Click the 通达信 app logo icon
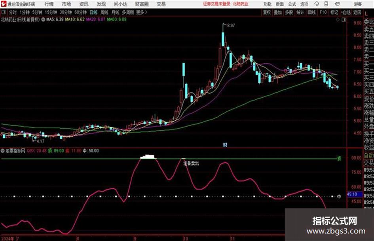Screen dimensions: 374x241 point(4,4)
